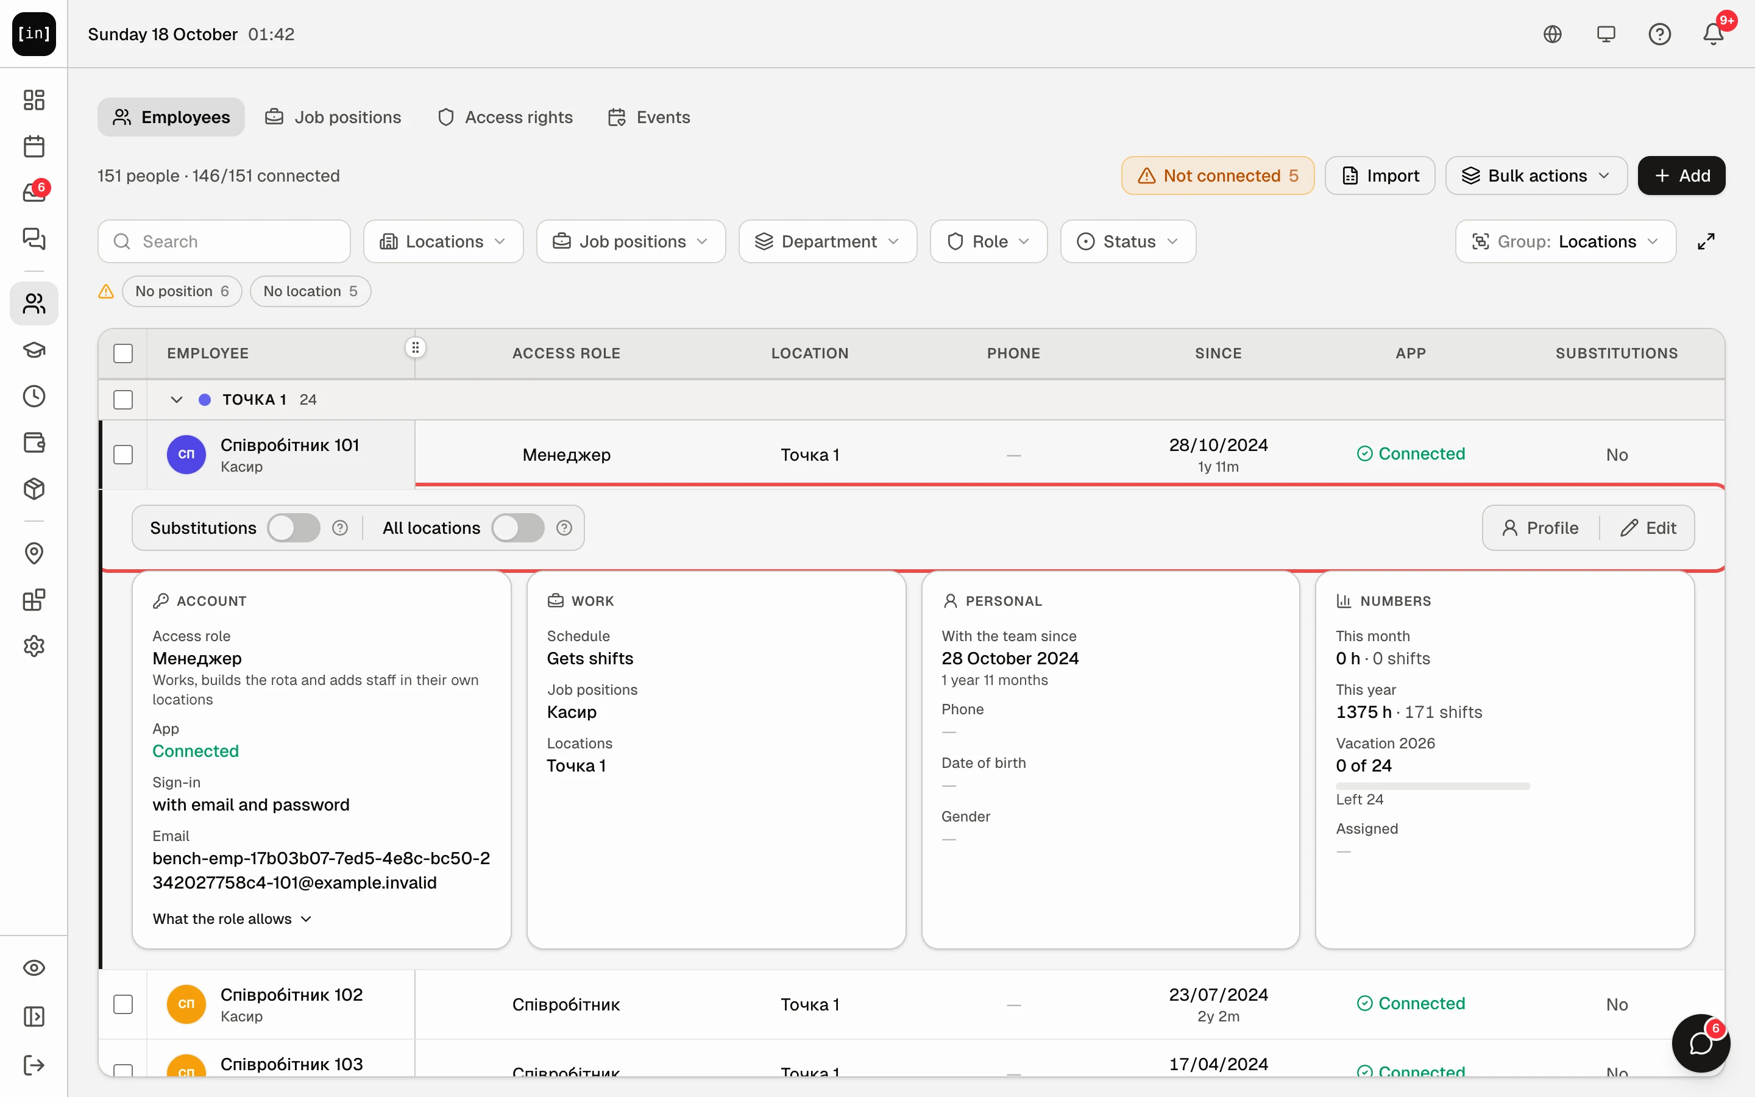Click the expand fullscreen arrows icon
This screenshot has height=1097, width=1755.
tap(1706, 241)
